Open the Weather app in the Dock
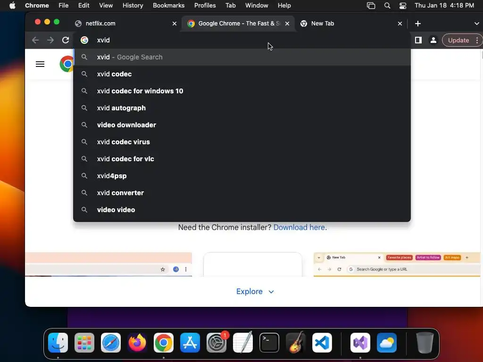 point(387,343)
